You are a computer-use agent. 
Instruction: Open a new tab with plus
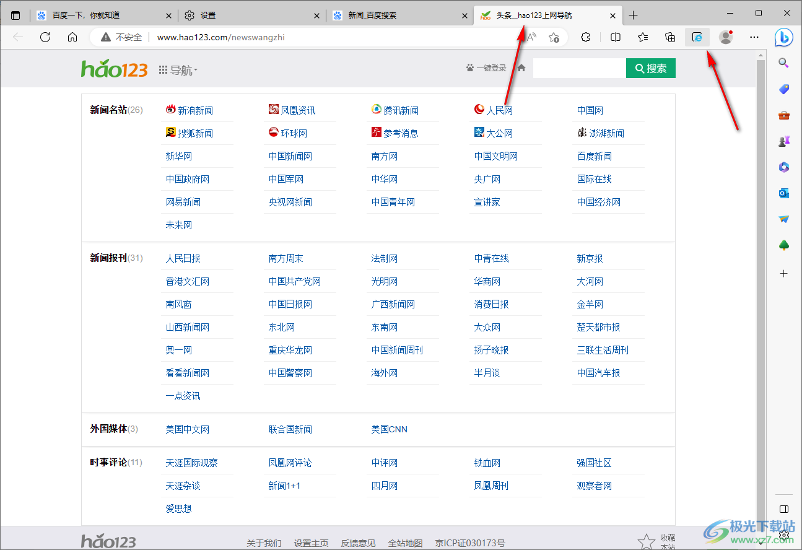click(633, 15)
